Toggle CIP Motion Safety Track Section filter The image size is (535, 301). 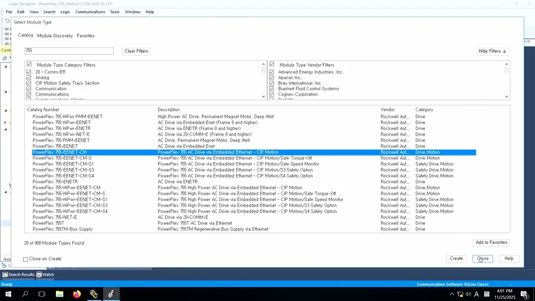coord(29,83)
